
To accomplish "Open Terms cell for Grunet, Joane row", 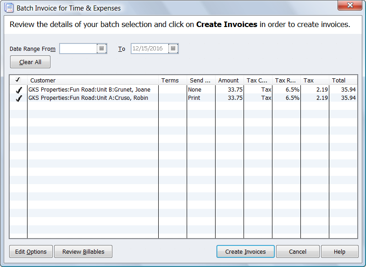I will click(172, 90).
